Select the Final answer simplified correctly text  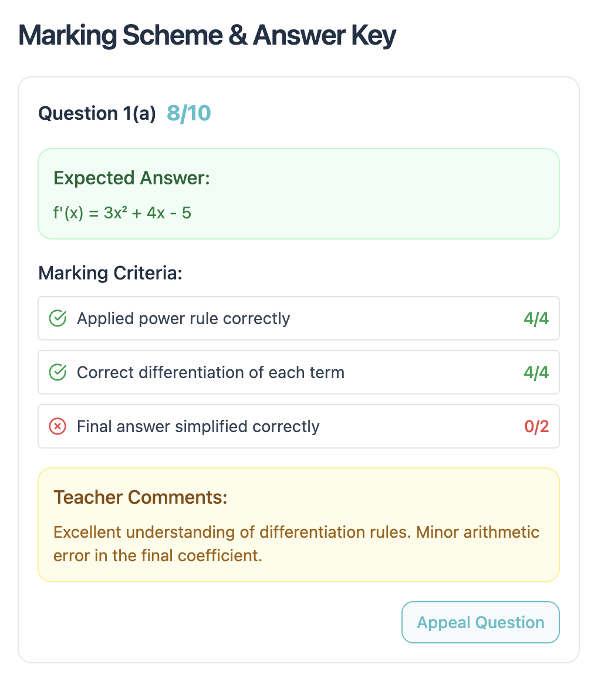[x=198, y=426]
